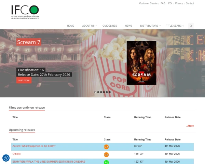Click the 12A badge for Othello
Screen dimensions: 205x164
(x=106, y=155)
